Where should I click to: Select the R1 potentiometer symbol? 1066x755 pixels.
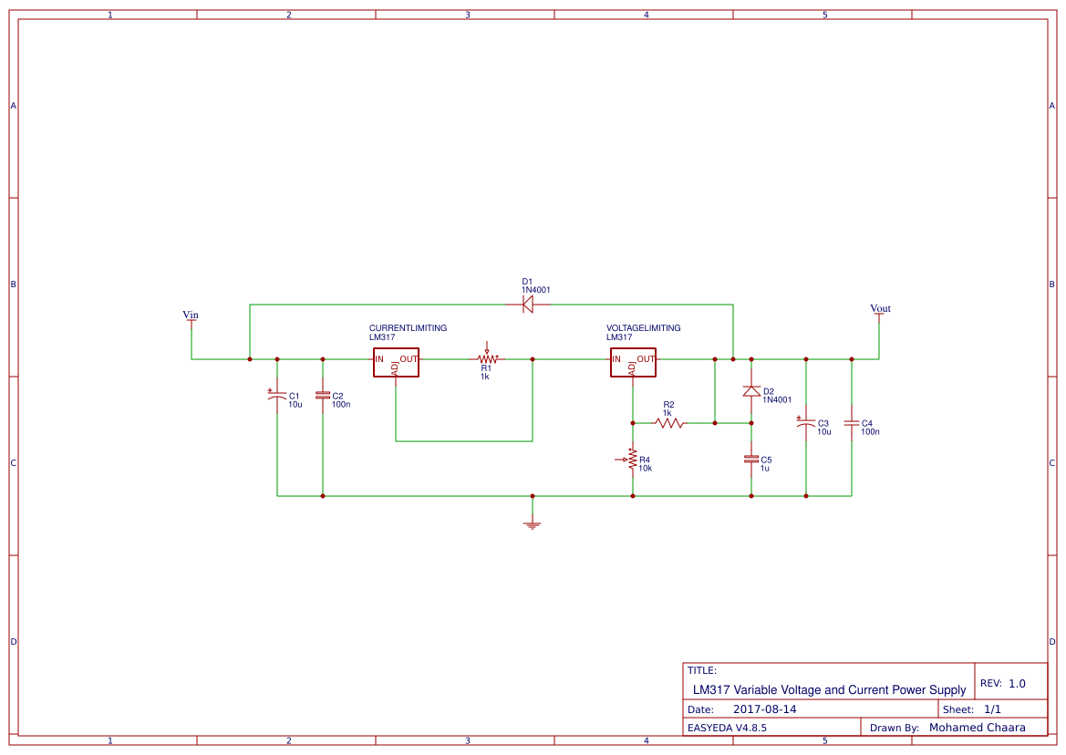(x=487, y=356)
